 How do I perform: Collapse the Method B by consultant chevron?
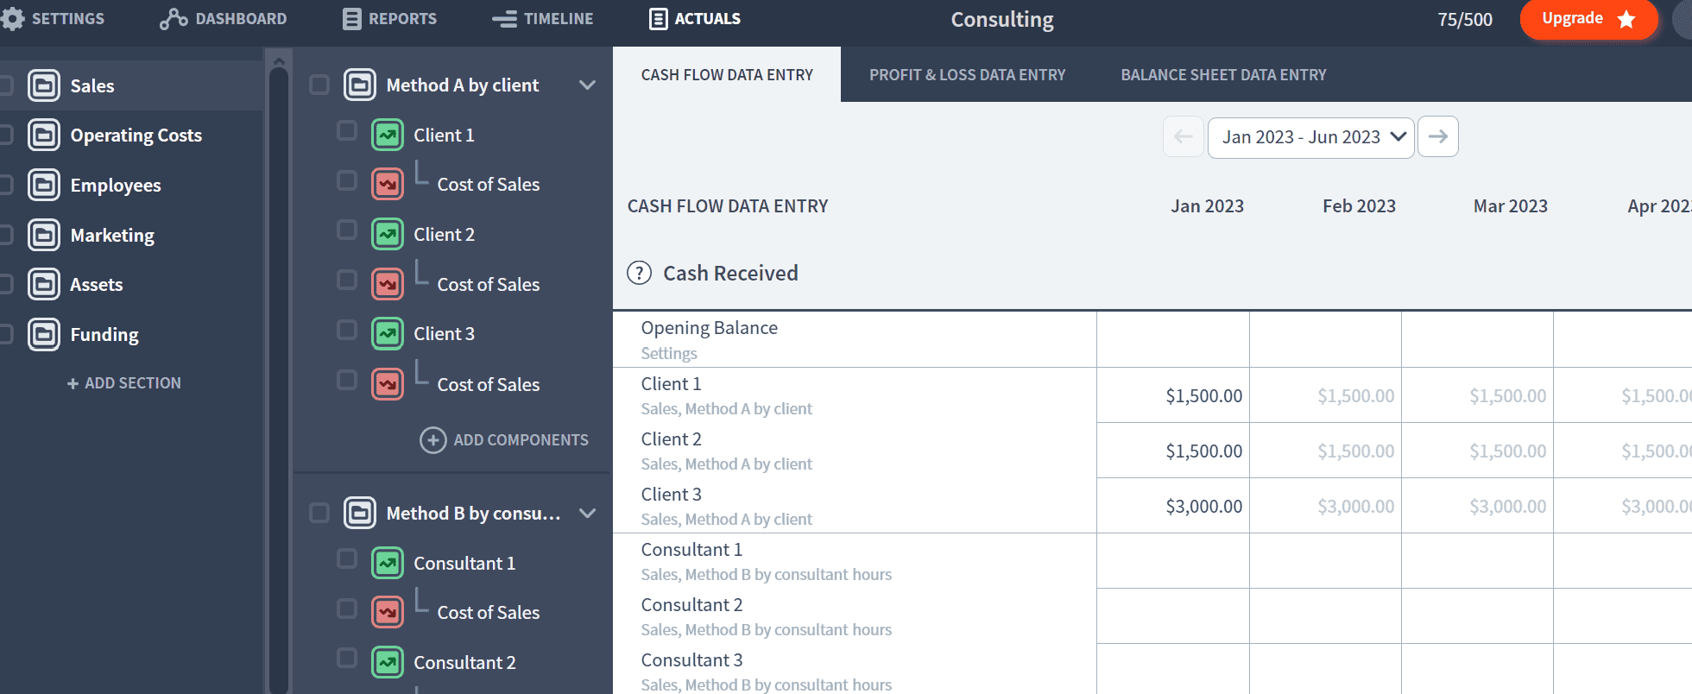coord(588,513)
